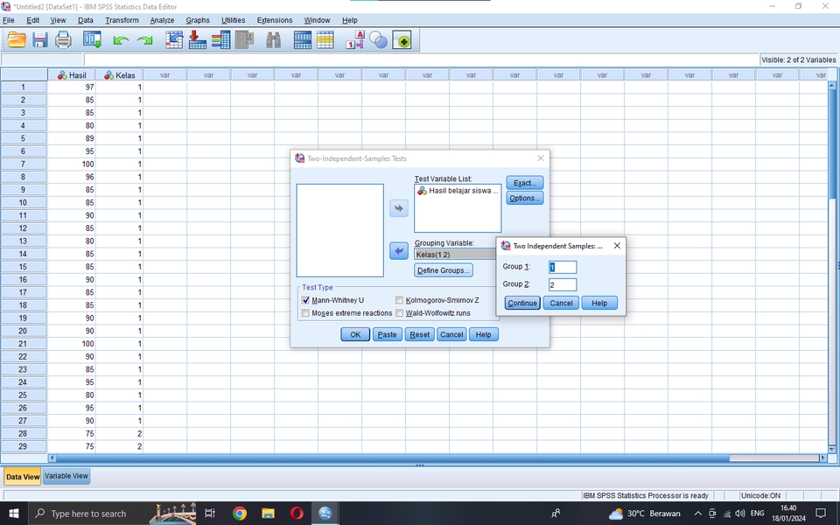Click the Recall recently used dialogs icon
Image resolution: width=840 pixels, height=525 pixels.
pos(92,39)
